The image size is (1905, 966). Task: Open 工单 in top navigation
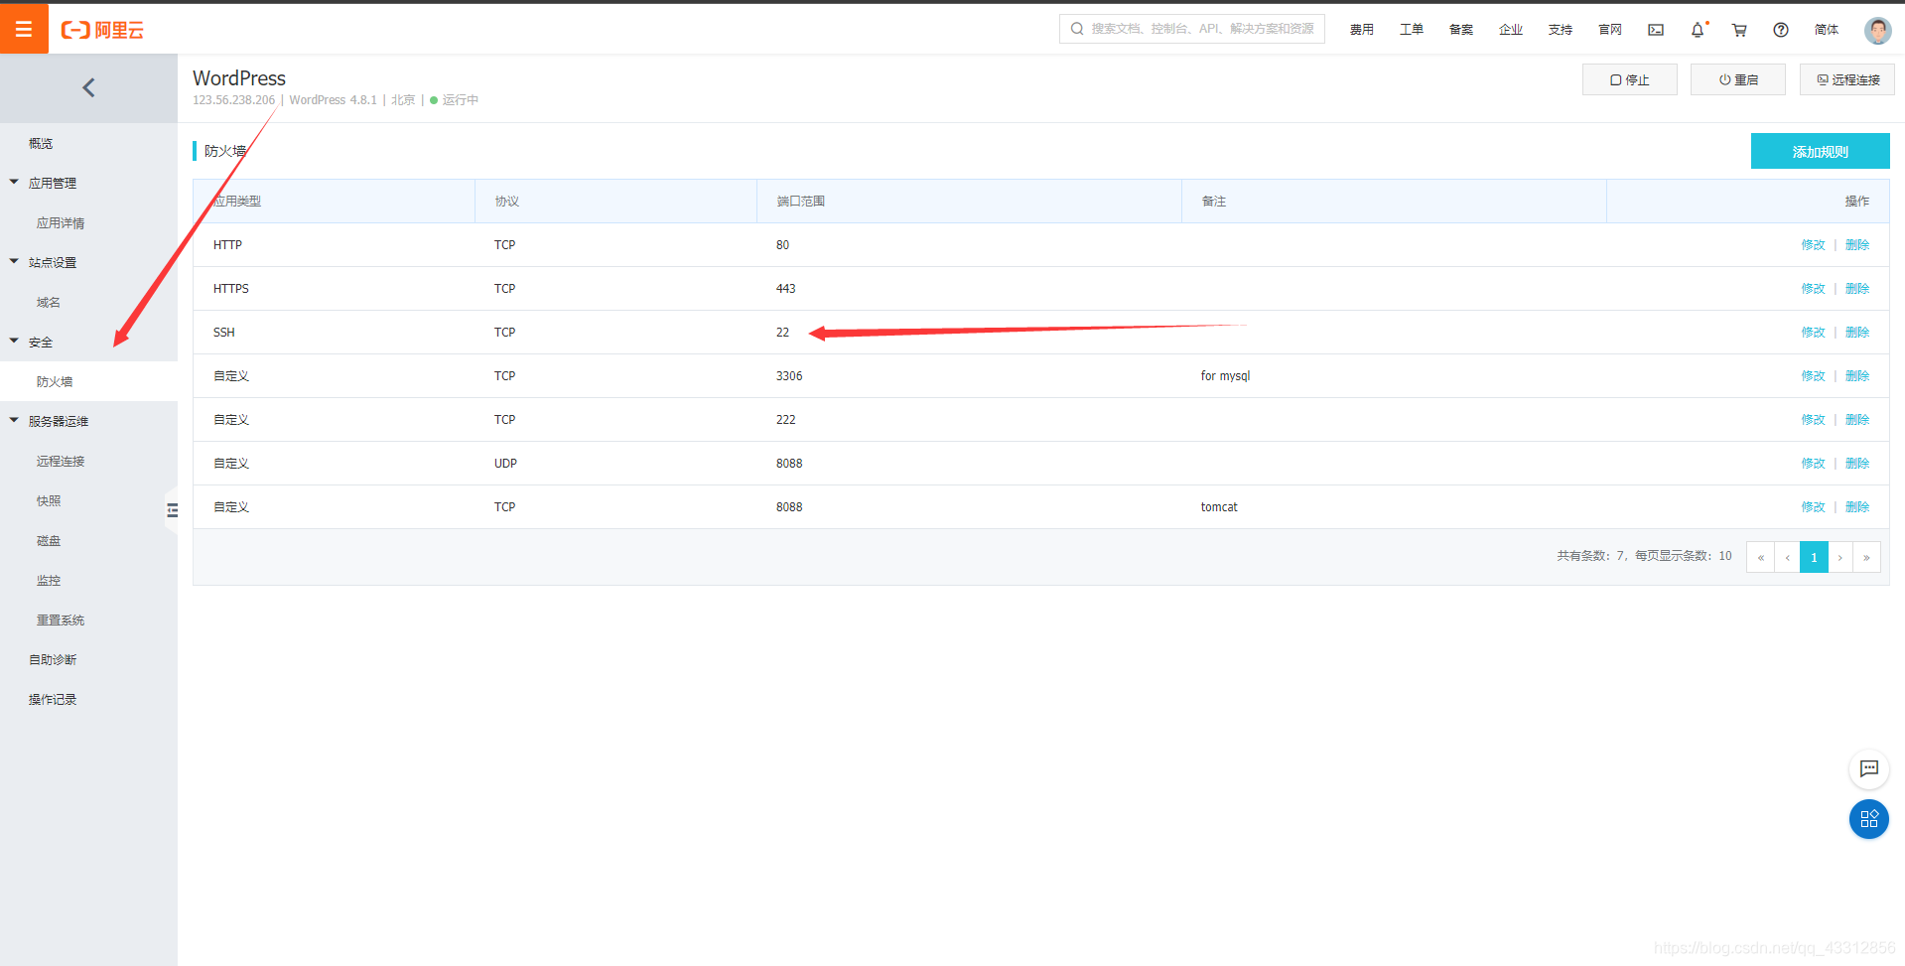(x=1412, y=30)
